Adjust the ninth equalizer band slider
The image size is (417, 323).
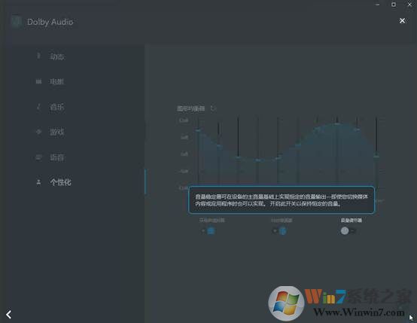(x=357, y=130)
